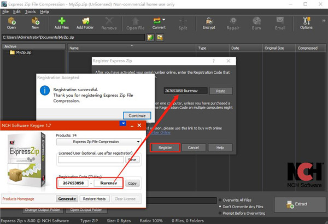Viewport: 328px width, 224px height.
Task: Click the Change Output Folder button
Action: pyautogui.click(x=43, y=210)
